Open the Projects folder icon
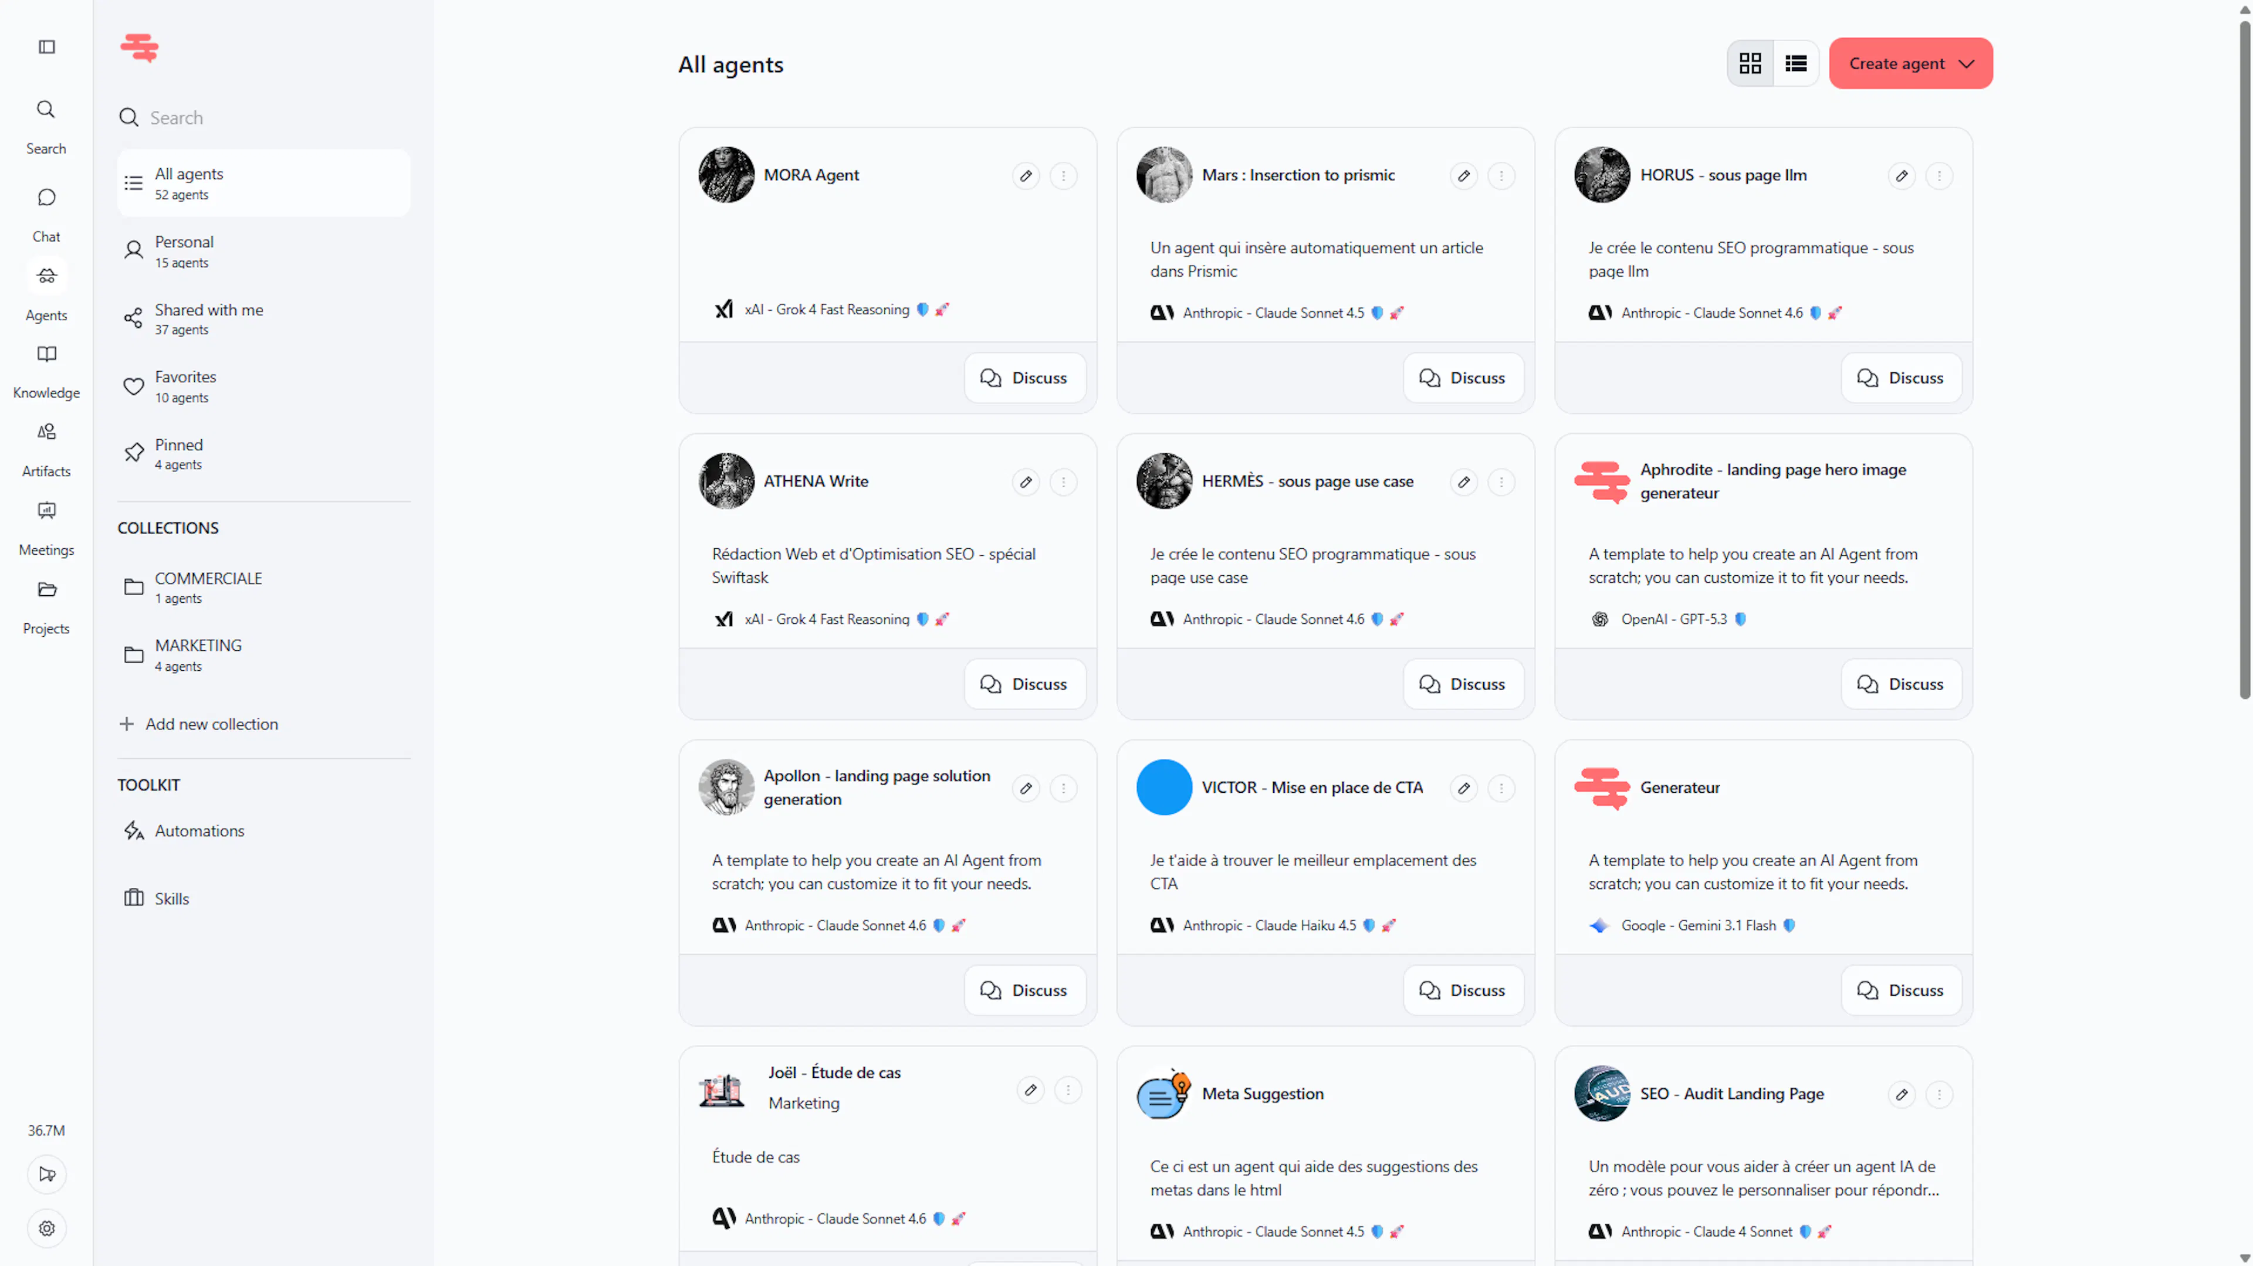Screen dimensions: 2253x1266 click(x=47, y=589)
